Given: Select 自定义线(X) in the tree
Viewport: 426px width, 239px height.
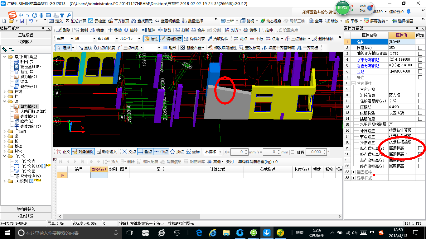Looking at the screenshot, I should click(x=31, y=166).
